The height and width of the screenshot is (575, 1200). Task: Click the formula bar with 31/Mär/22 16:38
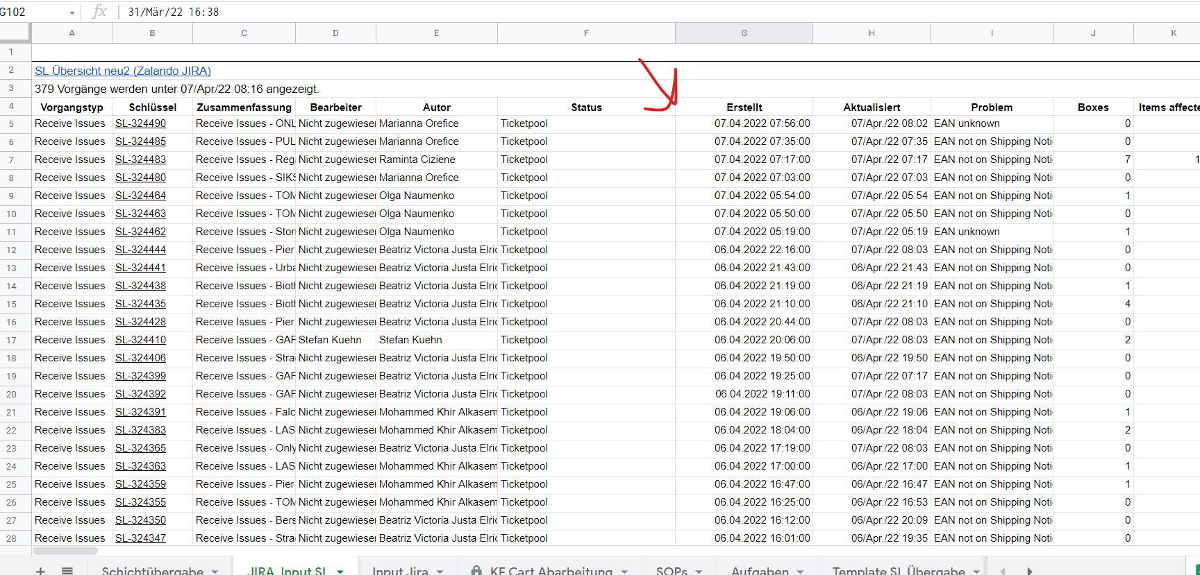point(660,12)
